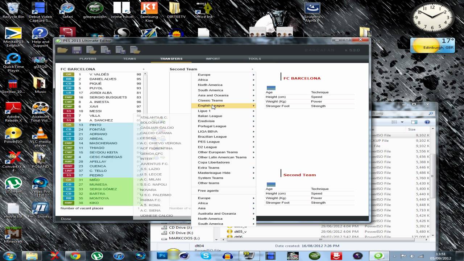The width and height of the screenshot is (464, 261).
Task: Switch to the TEAMS tab
Action: point(129,59)
